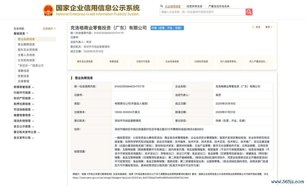Open the 变更信息 card button
Viewport: 306px width, 186px height.
[x=114, y=61]
